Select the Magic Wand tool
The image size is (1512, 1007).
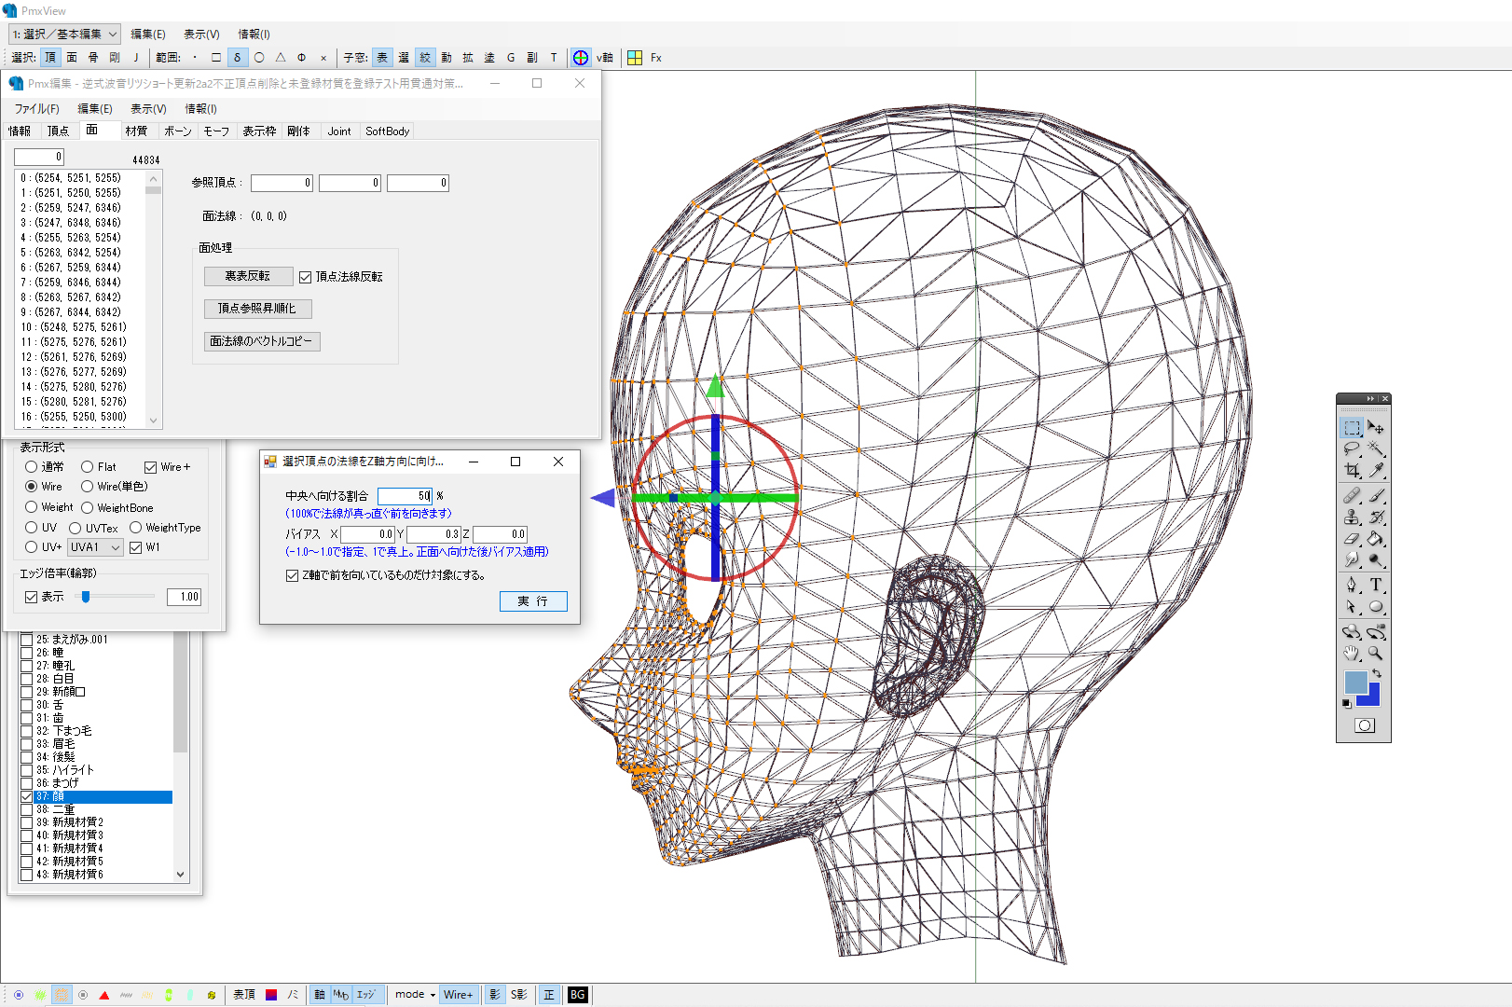click(x=1376, y=449)
